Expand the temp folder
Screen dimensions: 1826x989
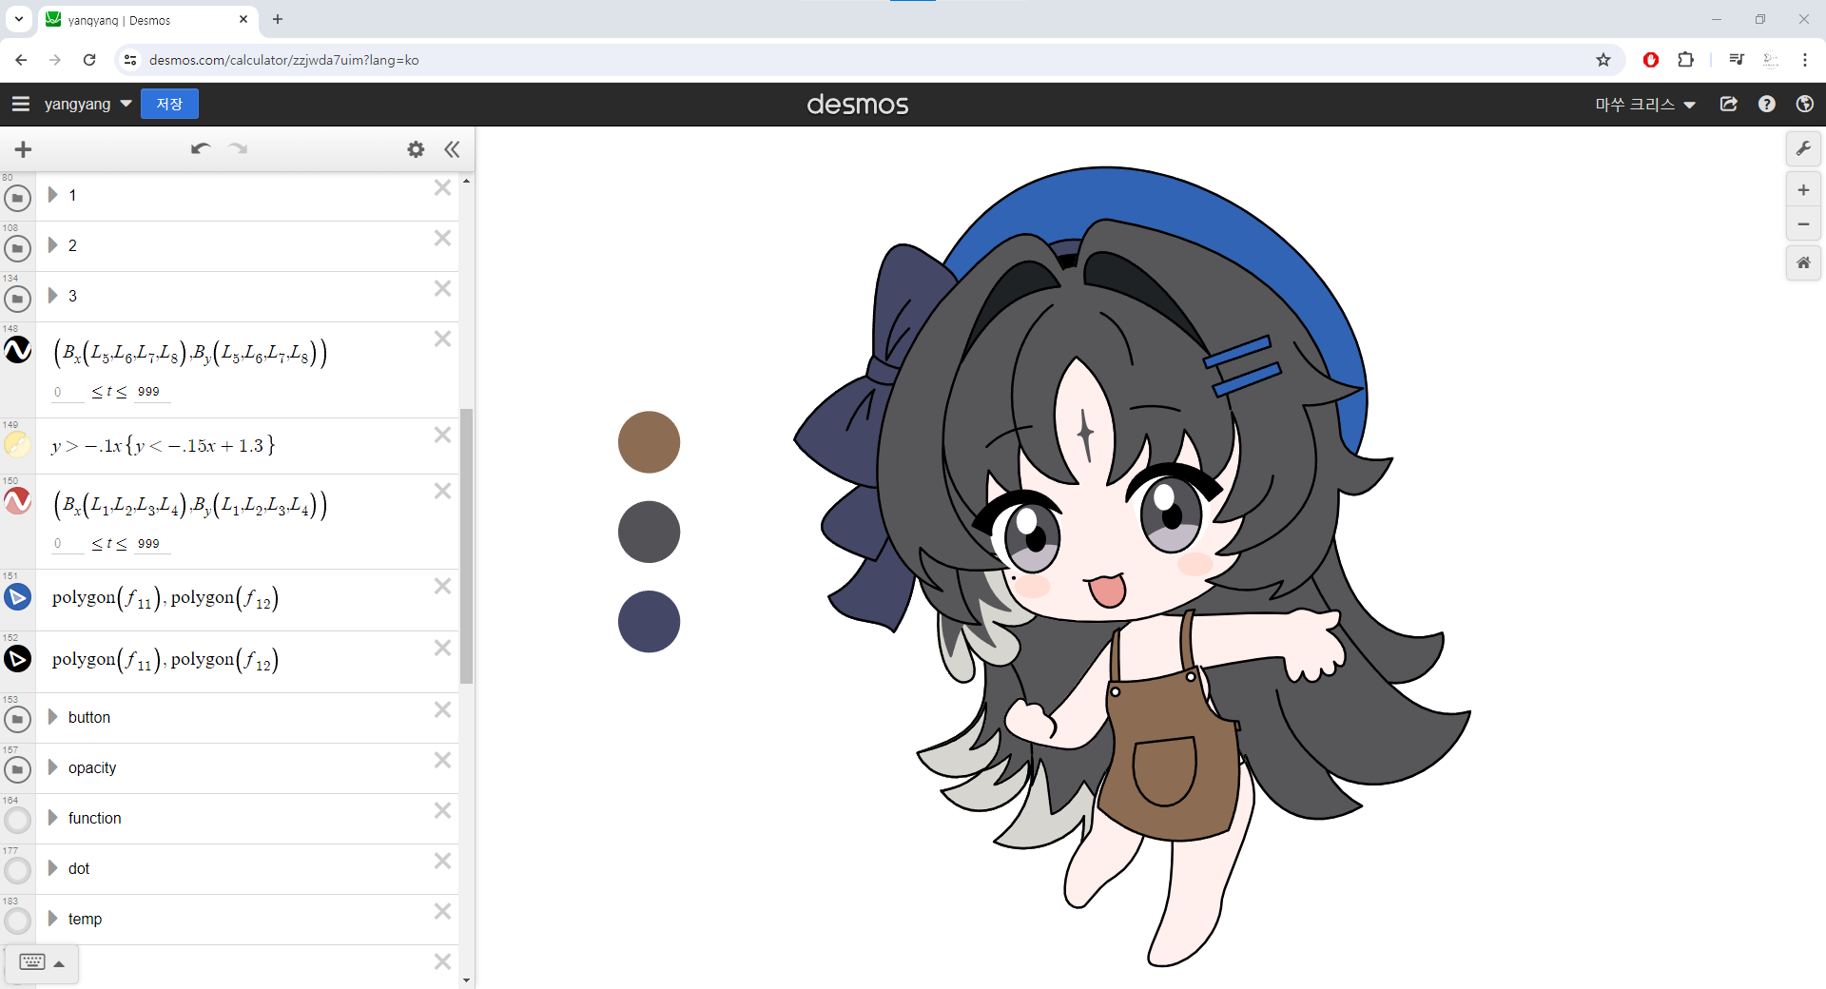coord(53,919)
